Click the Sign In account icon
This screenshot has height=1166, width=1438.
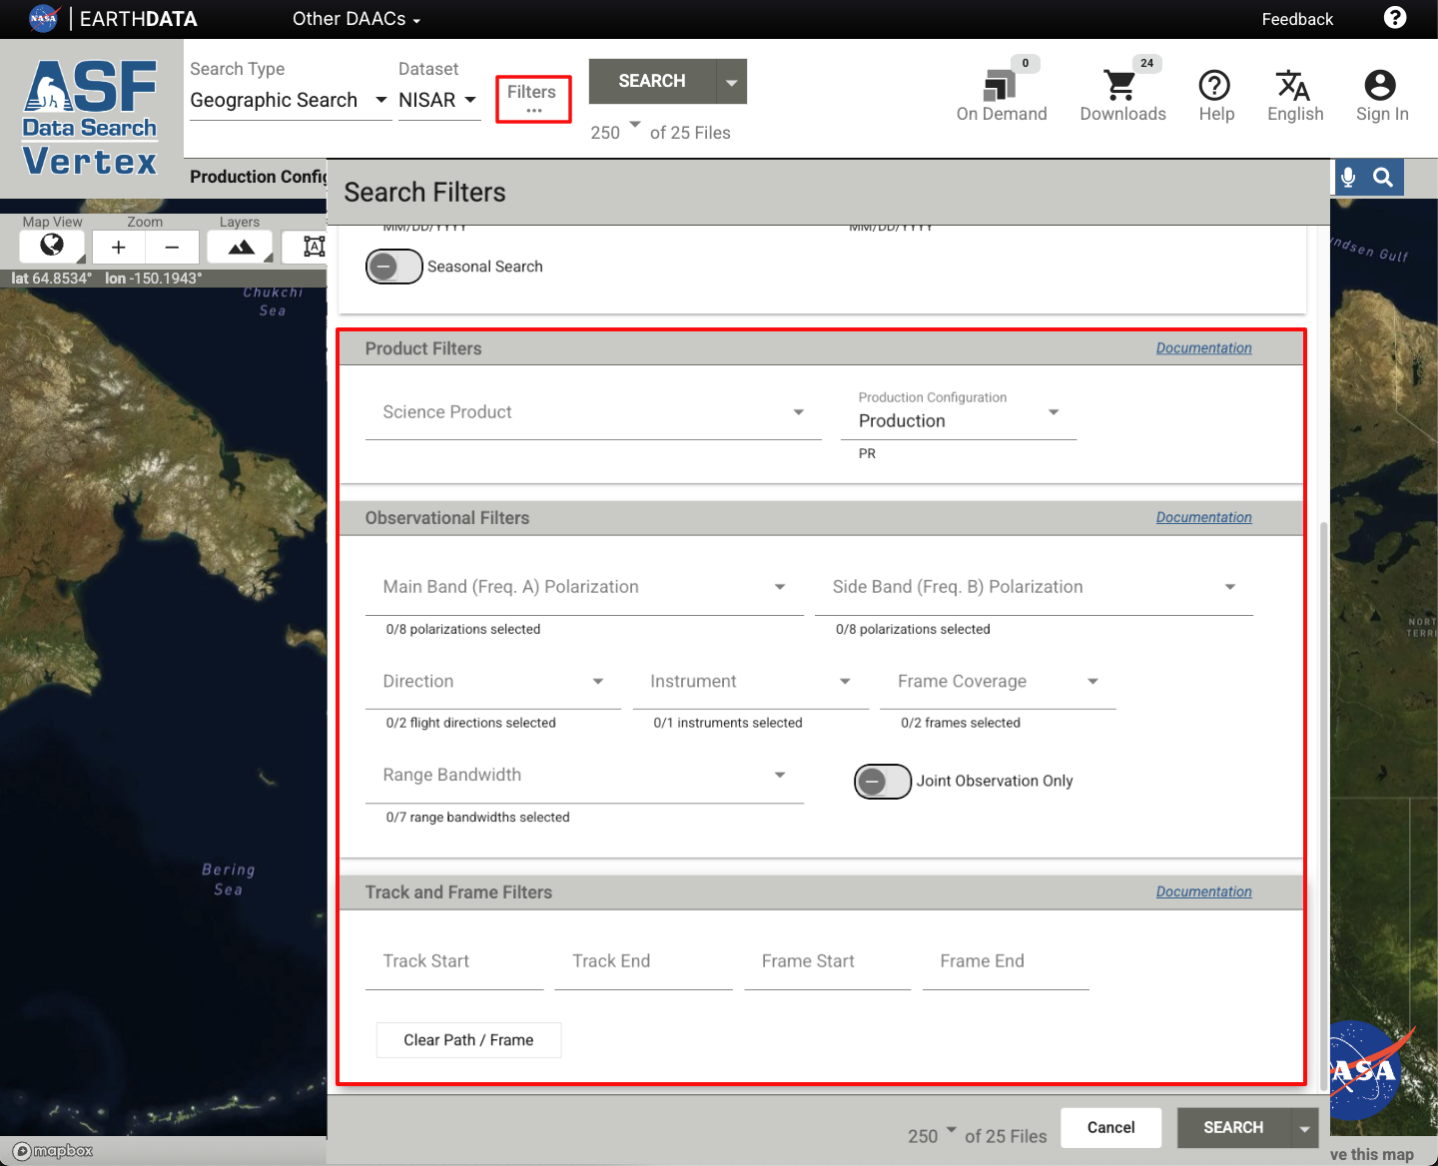pos(1380,87)
